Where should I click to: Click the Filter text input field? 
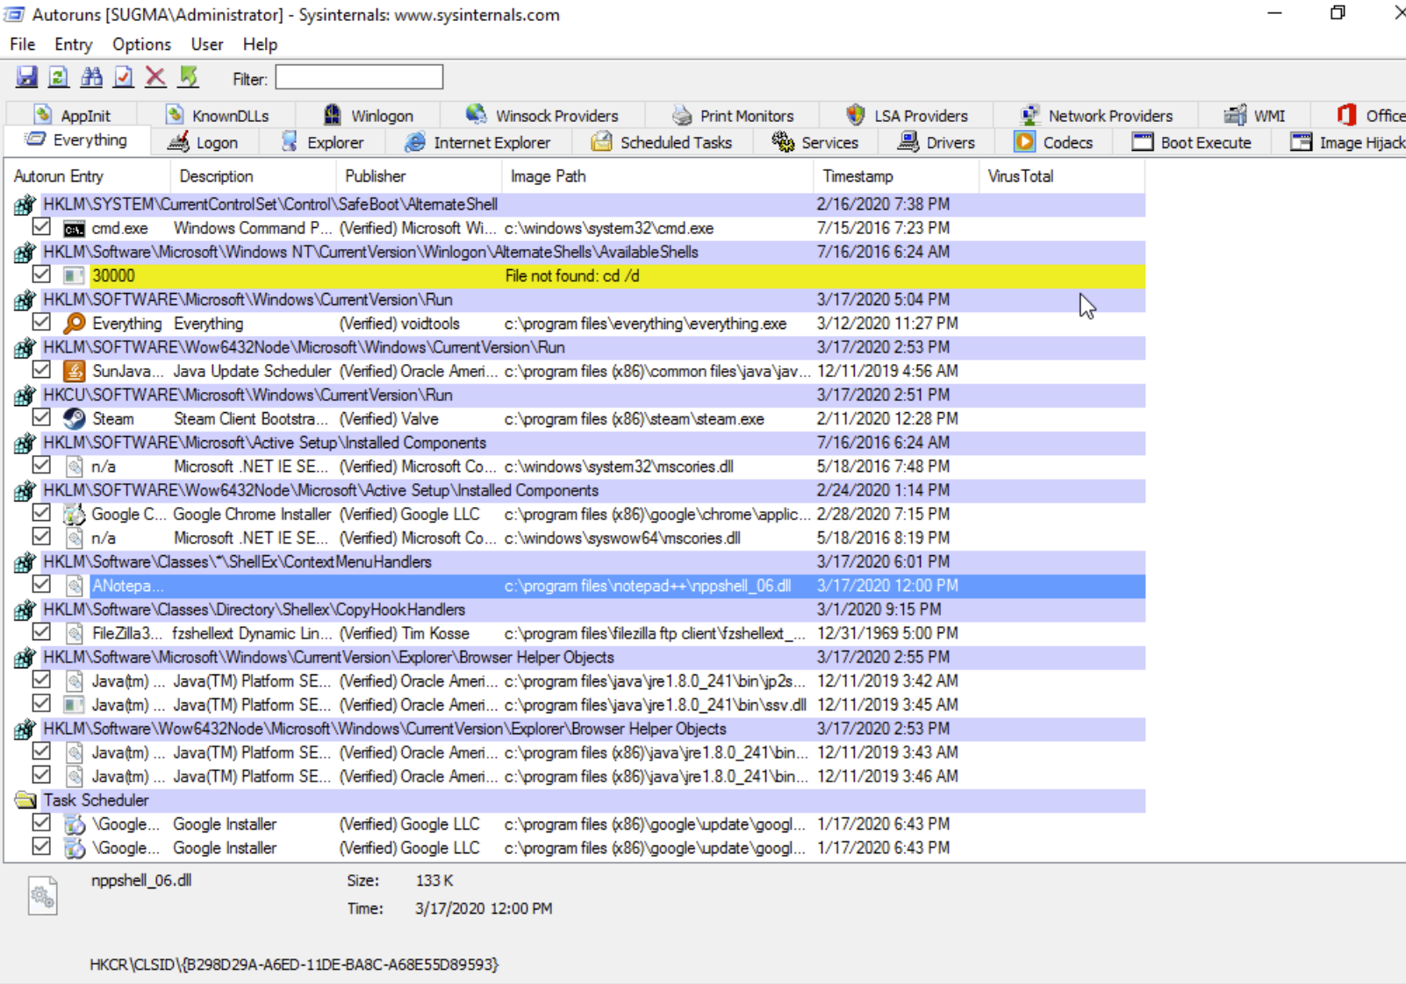tap(359, 77)
